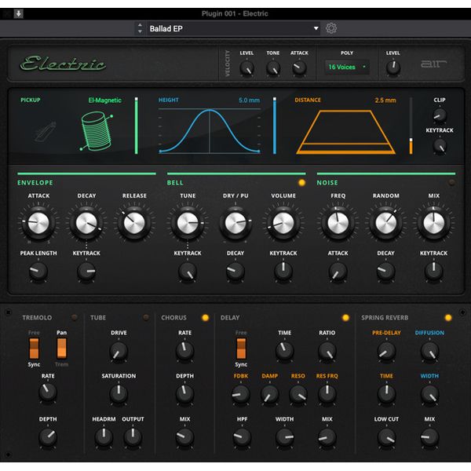
Task: Disable the Spring Reverb effect LED
Action: [448, 317]
